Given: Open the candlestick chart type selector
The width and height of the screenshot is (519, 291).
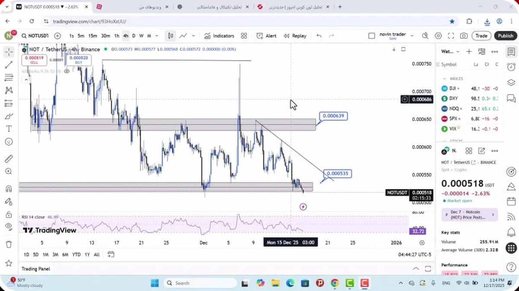Looking at the screenshot, I should tap(171, 36).
